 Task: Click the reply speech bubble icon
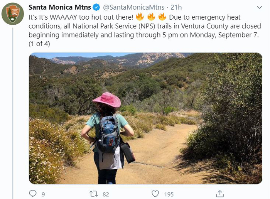pyautogui.click(x=32, y=194)
